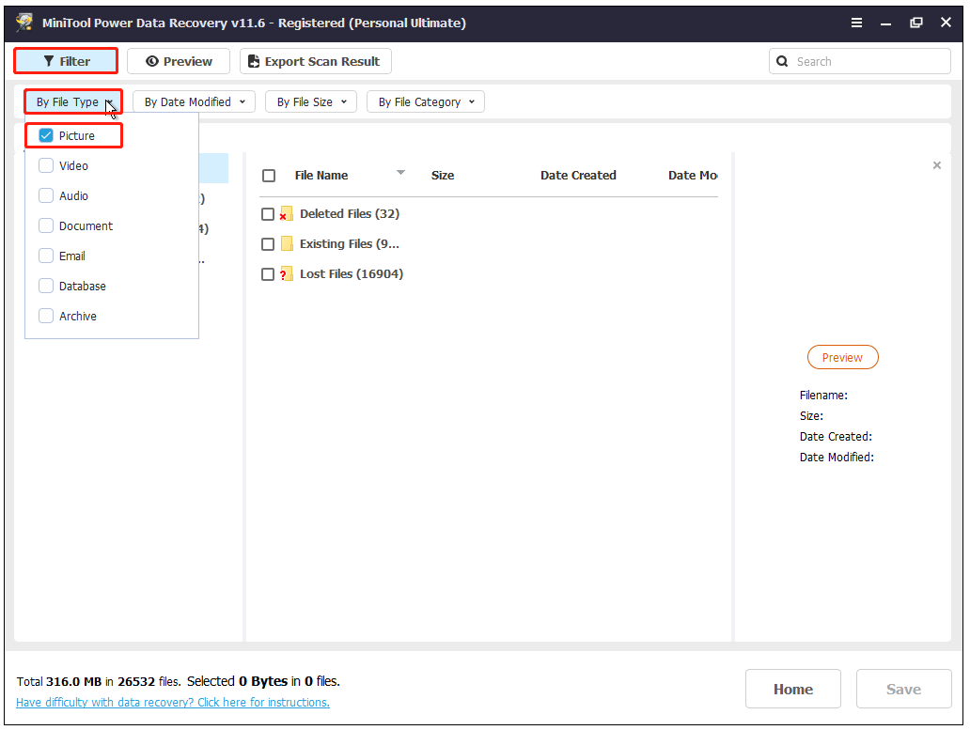The width and height of the screenshot is (970, 730).
Task: Collapse the By File Type dropdown
Action: [x=73, y=102]
